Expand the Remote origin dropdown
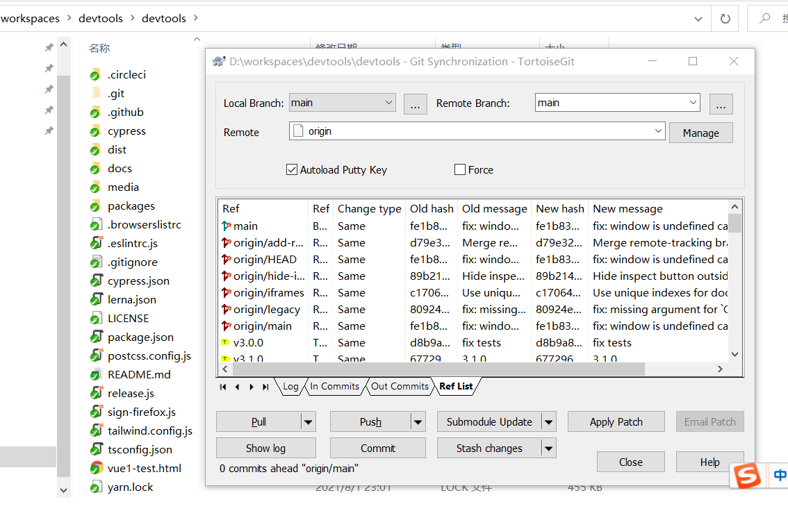 pos(658,131)
